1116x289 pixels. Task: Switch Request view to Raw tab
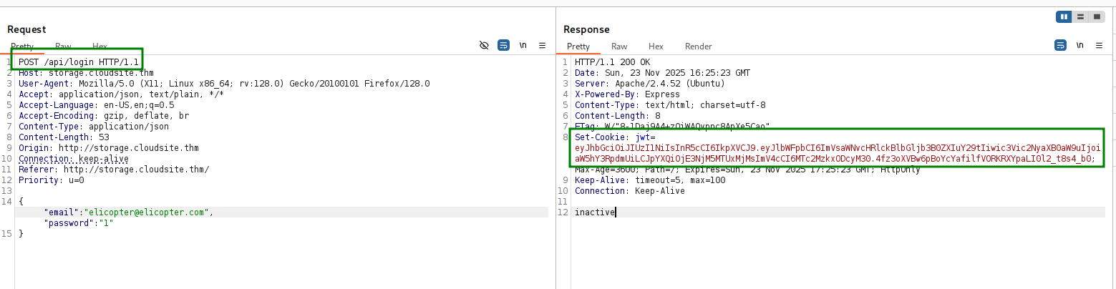63,46
